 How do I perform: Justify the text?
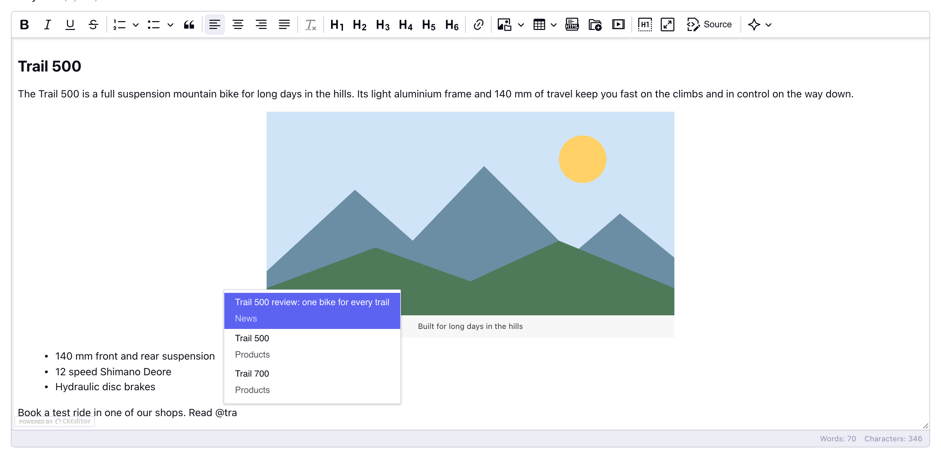pos(284,25)
